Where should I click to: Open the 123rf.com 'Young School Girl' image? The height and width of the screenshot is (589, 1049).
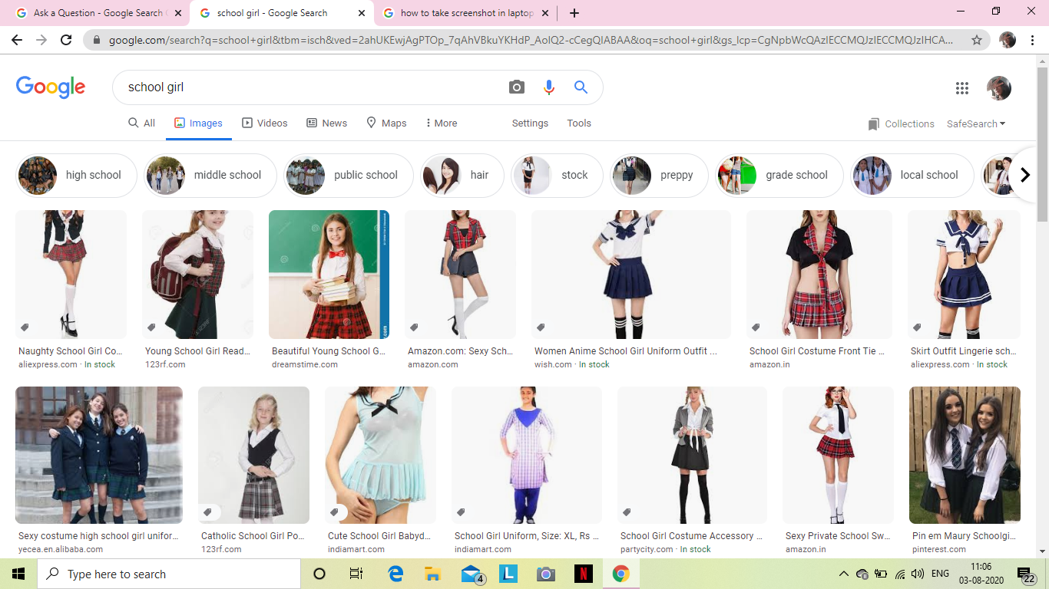[197, 275]
